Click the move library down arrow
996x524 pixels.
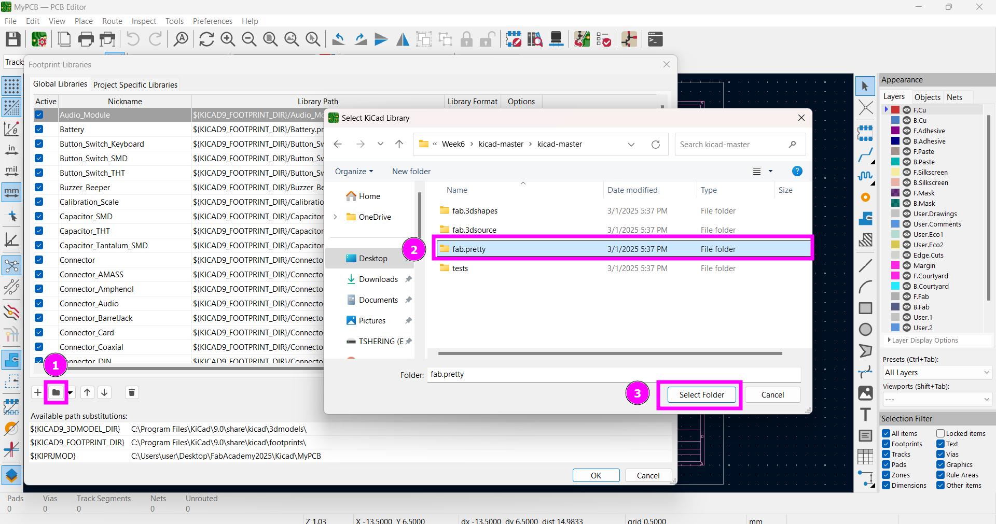click(104, 392)
